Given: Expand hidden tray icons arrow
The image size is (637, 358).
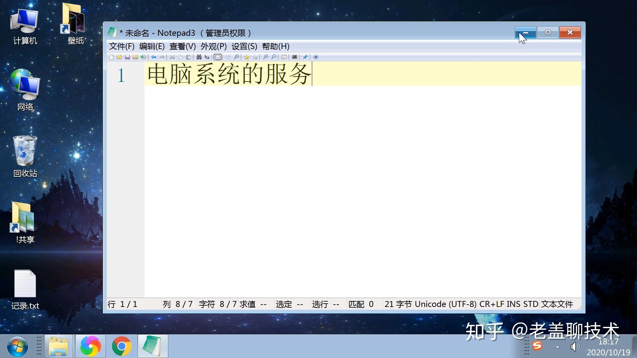Looking at the screenshot, I should [557, 347].
